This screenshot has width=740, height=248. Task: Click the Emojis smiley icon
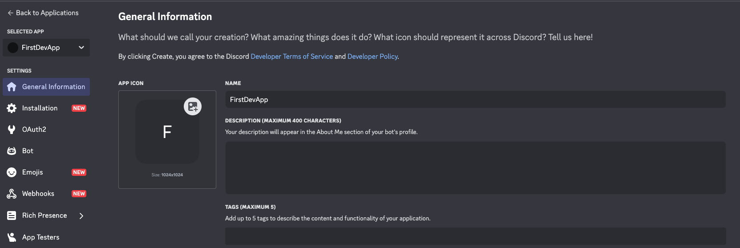coord(12,172)
